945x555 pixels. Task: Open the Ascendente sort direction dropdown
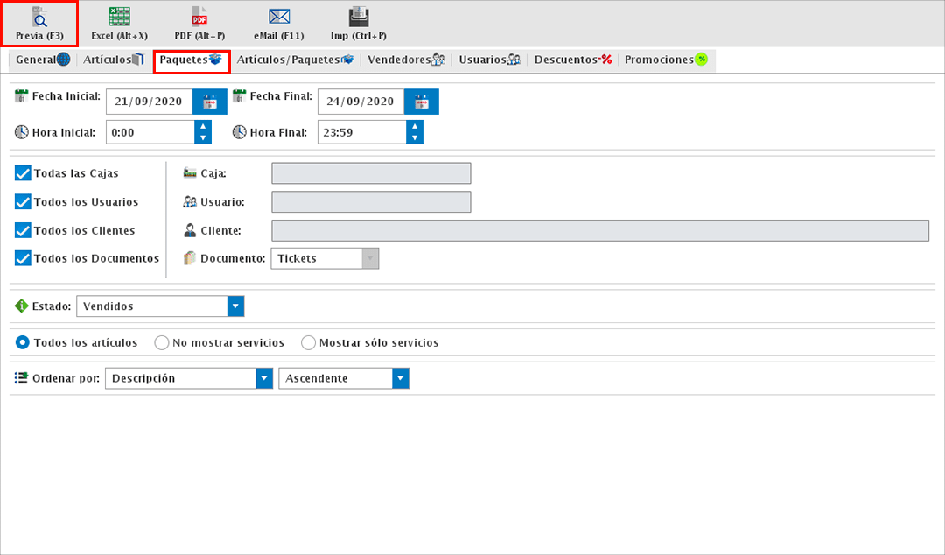(x=400, y=378)
